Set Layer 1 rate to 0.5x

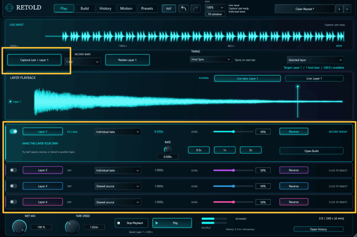[199, 150]
